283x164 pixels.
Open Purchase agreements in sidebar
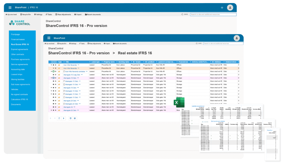pos(20,59)
